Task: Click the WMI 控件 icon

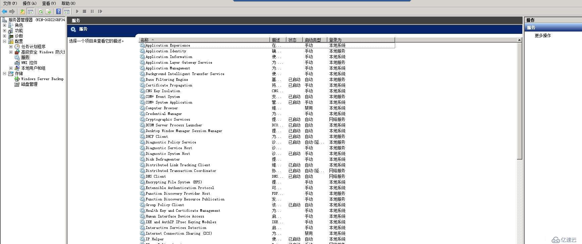Action: pyautogui.click(x=17, y=63)
